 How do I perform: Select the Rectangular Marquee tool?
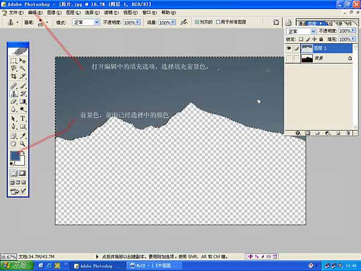[x=14, y=61]
